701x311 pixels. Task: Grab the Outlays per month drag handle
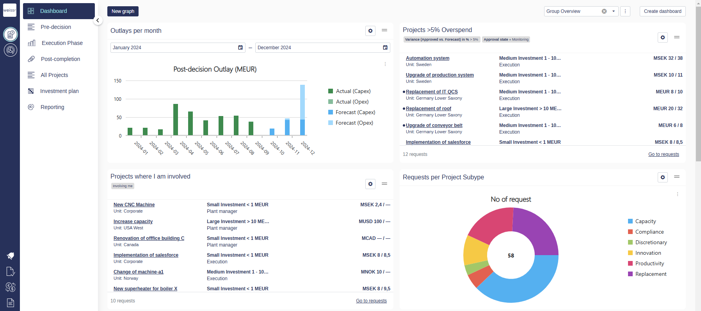tap(384, 30)
